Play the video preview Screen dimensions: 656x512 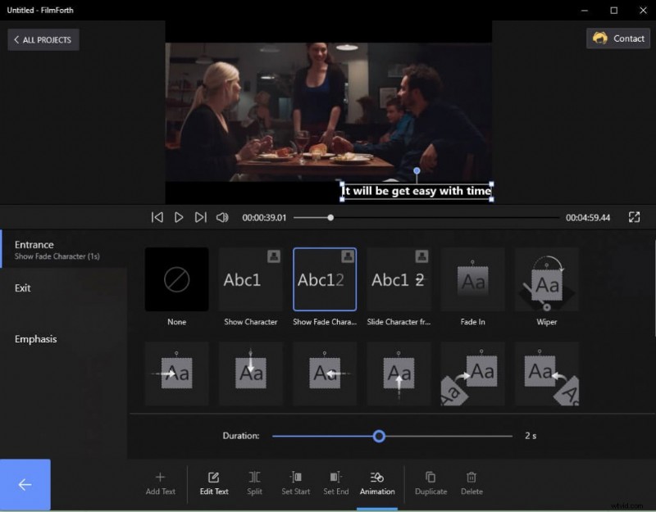pos(179,217)
